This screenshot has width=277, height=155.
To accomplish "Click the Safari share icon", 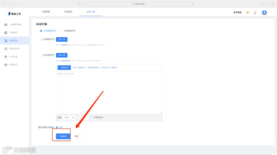I will click(262, 4).
